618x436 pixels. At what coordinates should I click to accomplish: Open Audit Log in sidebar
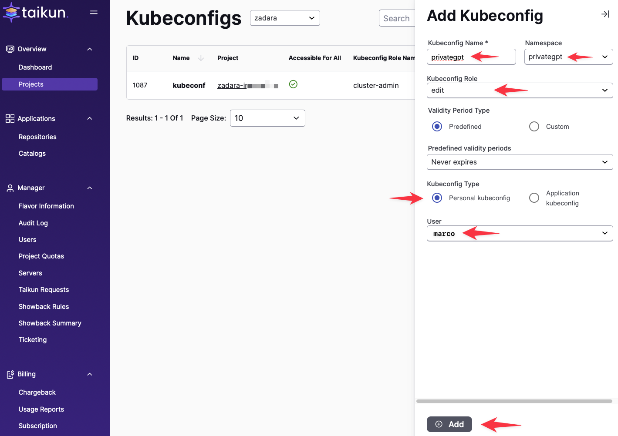click(33, 223)
